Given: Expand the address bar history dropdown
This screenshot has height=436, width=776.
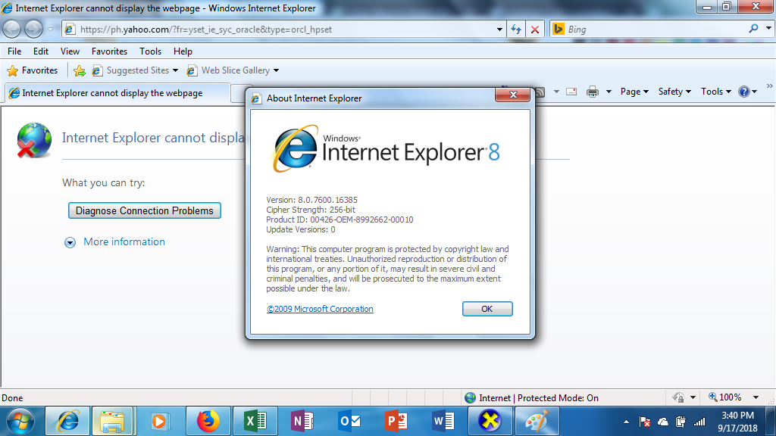Looking at the screenshot, I should pyautogui.click(x=499, y=29).
